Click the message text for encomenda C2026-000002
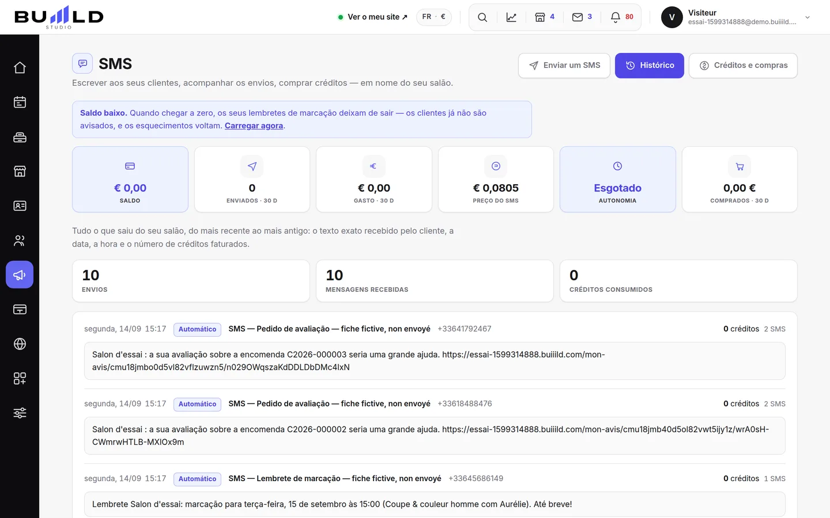Viewport: 830px width, 518px height. pos(435,436)
